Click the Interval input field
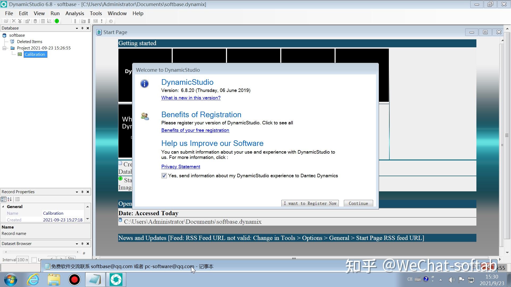The height and width of the screenshot is (287, 511). (22, 260)
